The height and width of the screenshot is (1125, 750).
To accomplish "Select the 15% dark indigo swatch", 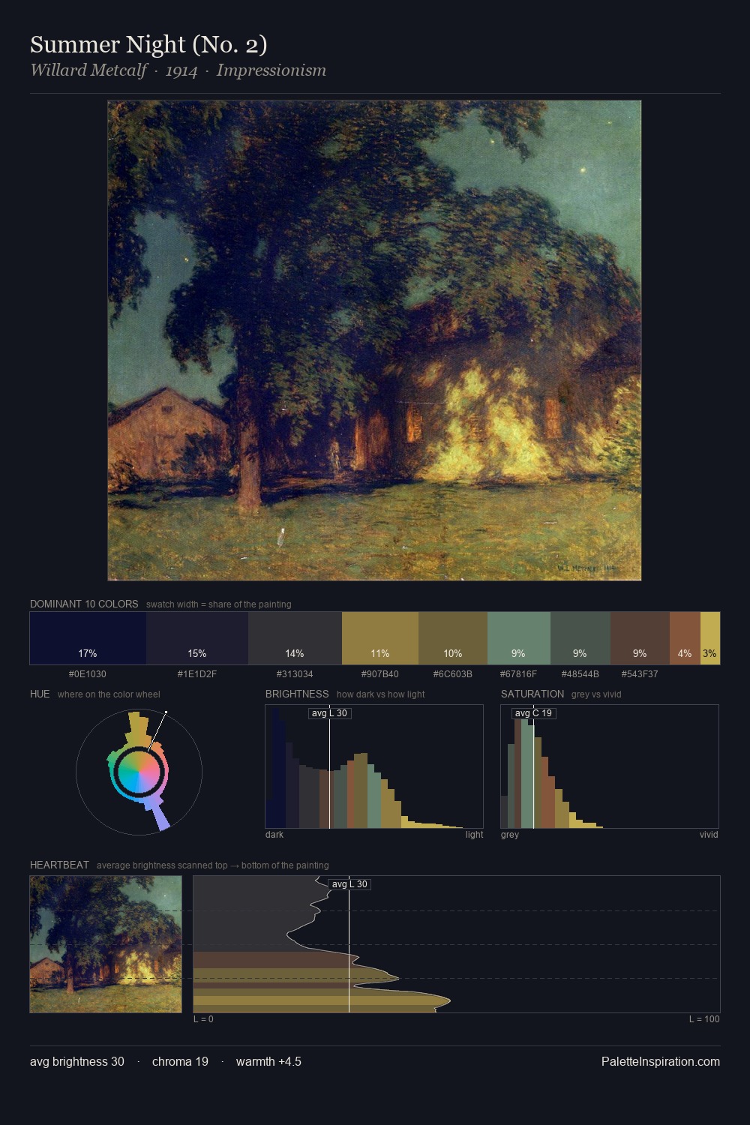I will pos(197,638).
